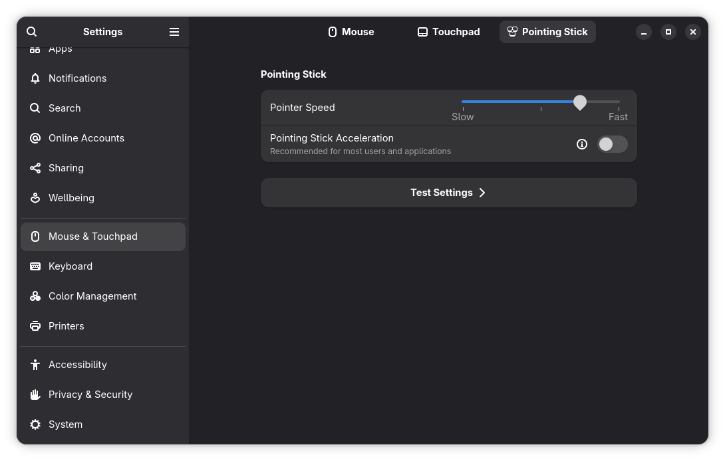Go to Printers settings
This screenshot has width=725, height=461.
pos(103,326)
